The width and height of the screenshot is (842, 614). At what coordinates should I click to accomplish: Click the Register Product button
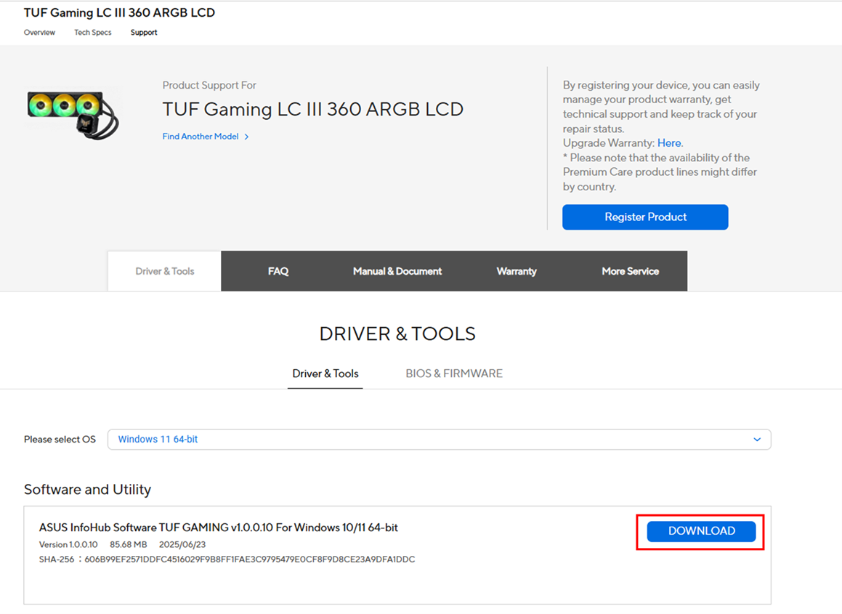[645, 217]
